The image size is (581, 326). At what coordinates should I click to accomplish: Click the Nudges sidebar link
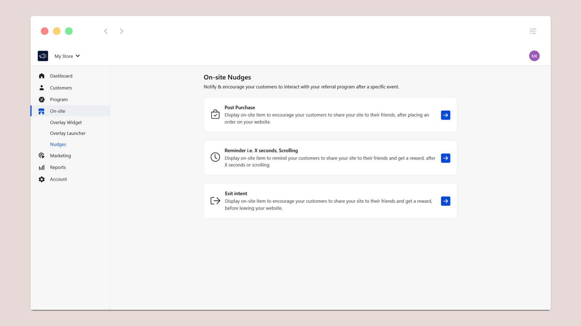[x=58, y=144]
